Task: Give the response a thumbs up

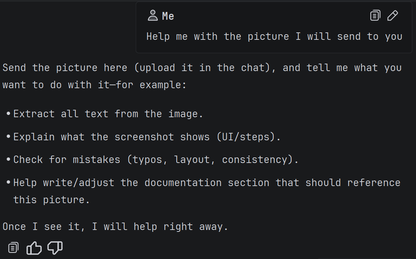Action: (x=34, y=248)
